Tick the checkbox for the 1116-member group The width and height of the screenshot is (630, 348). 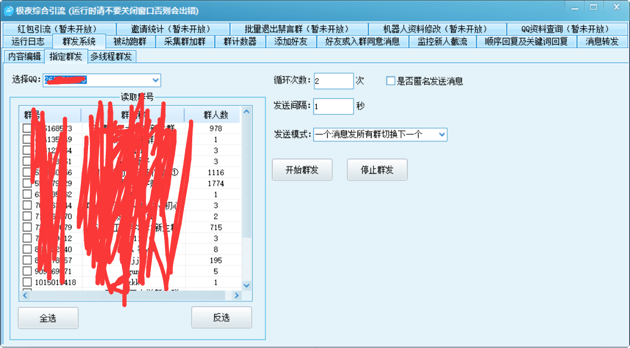27,173
